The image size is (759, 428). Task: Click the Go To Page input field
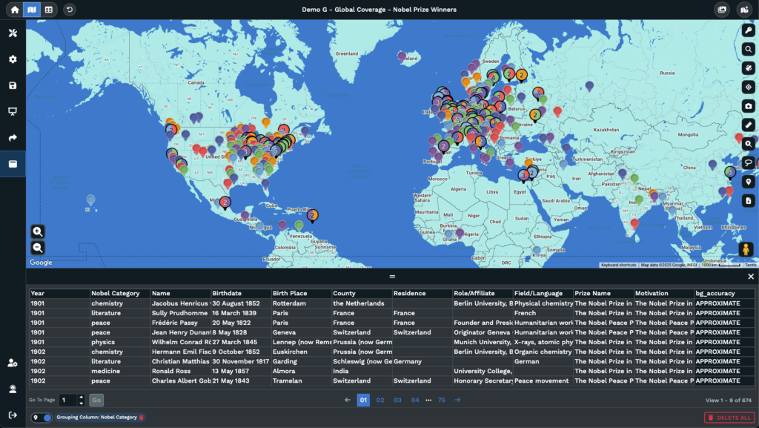[x=68, y=400]
